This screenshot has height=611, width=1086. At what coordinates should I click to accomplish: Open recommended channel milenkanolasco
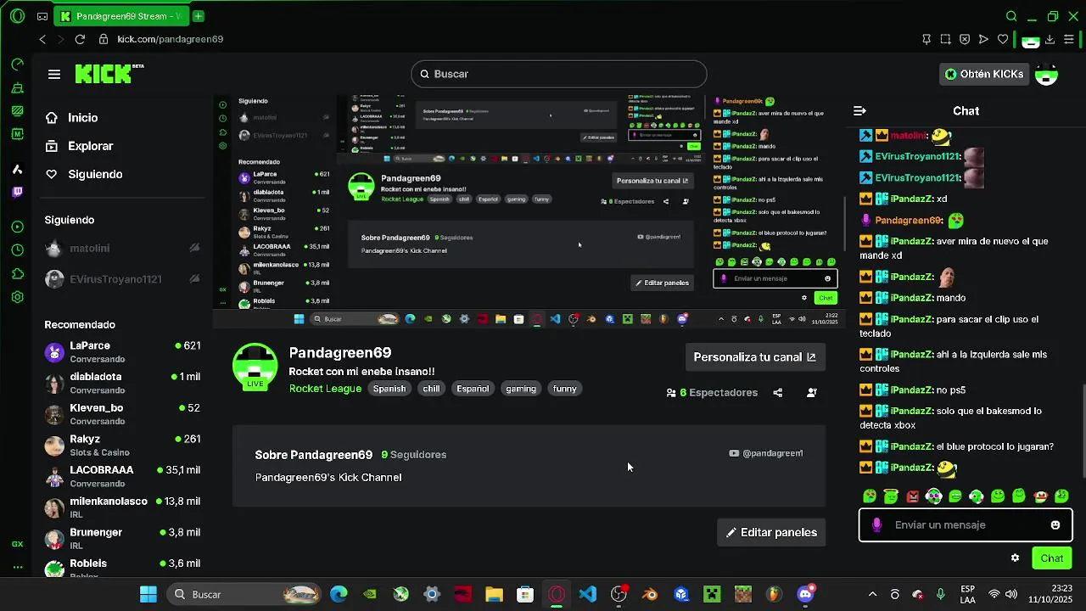click(x=123, y=507)
